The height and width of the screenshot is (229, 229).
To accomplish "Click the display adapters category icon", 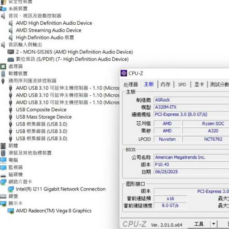I will (x=3, y=203).
